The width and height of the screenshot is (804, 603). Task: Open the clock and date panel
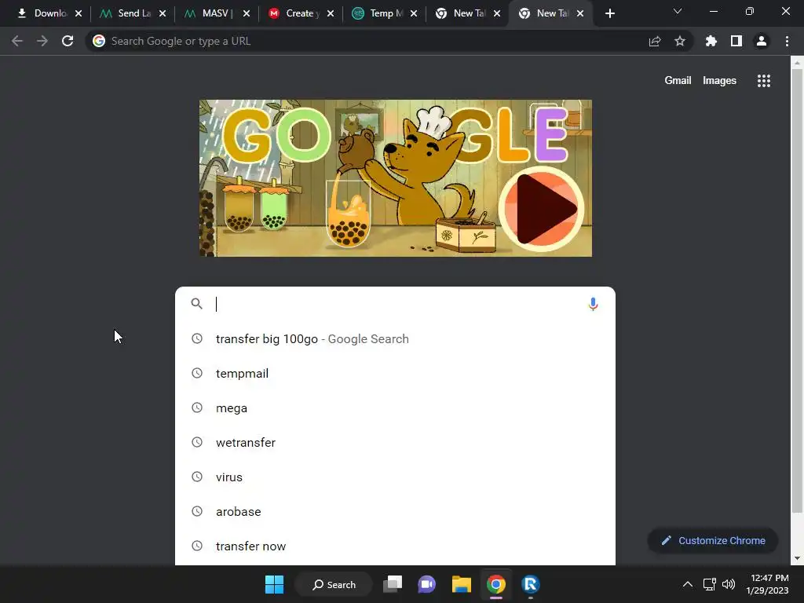point(767,584)
